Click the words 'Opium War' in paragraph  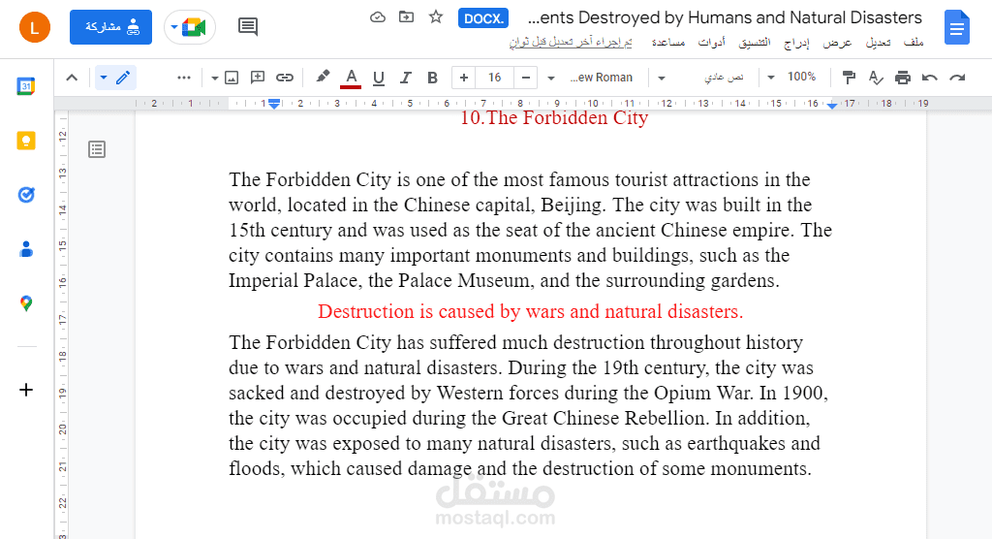click(x=703, y=394)
